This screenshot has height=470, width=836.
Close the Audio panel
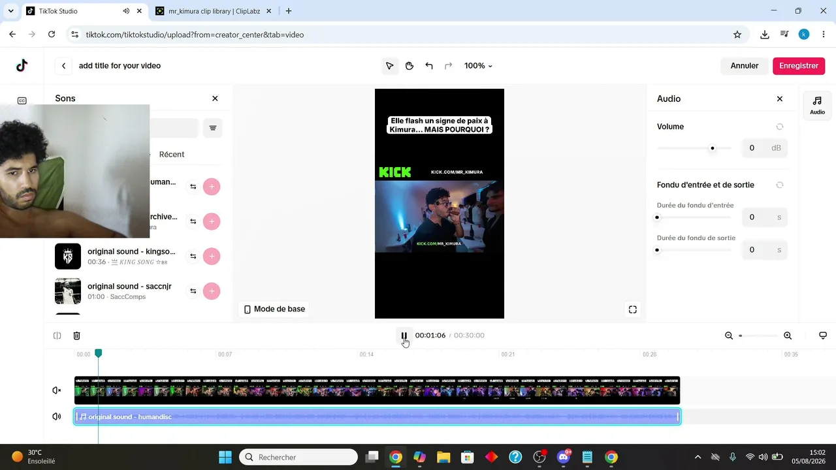[780, 99]
